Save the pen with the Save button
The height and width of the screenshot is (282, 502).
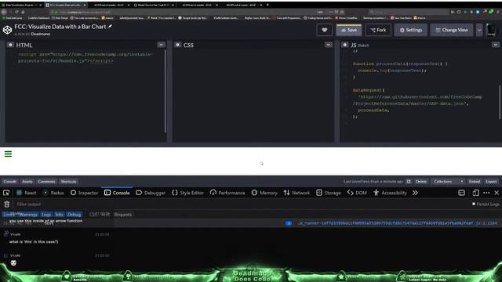click(x=349, y=30)
